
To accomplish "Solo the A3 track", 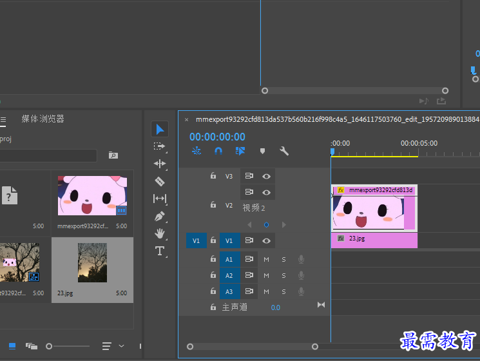I will 283,292.
